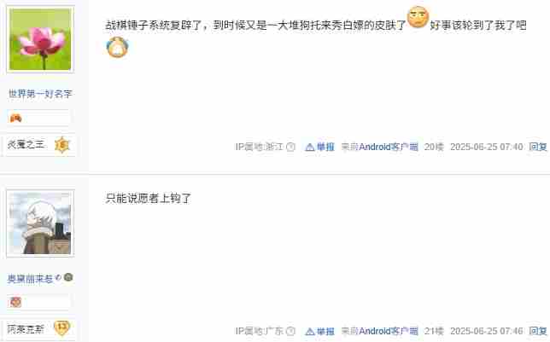Click the red badge icon under second user
This screenshot has width=550, height=342.
coord(15,302)
